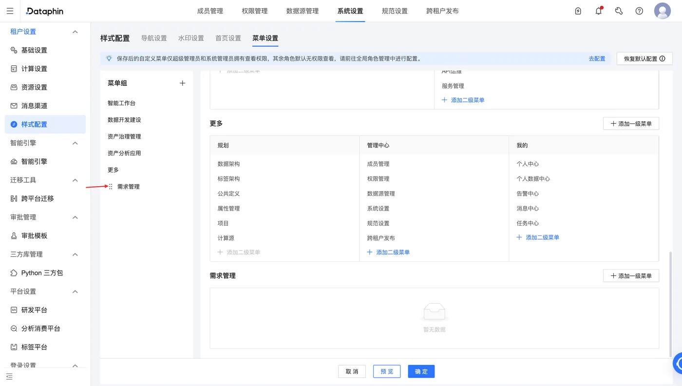
Task: Confirm with the 确定 button
Action: pos(421,371)
